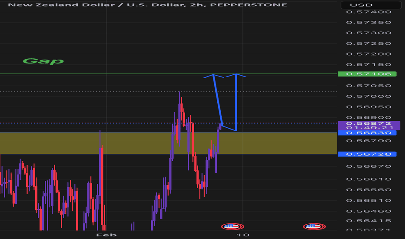Click the 0.57350 price scale value
405x239 pixels.
point(368,23)
